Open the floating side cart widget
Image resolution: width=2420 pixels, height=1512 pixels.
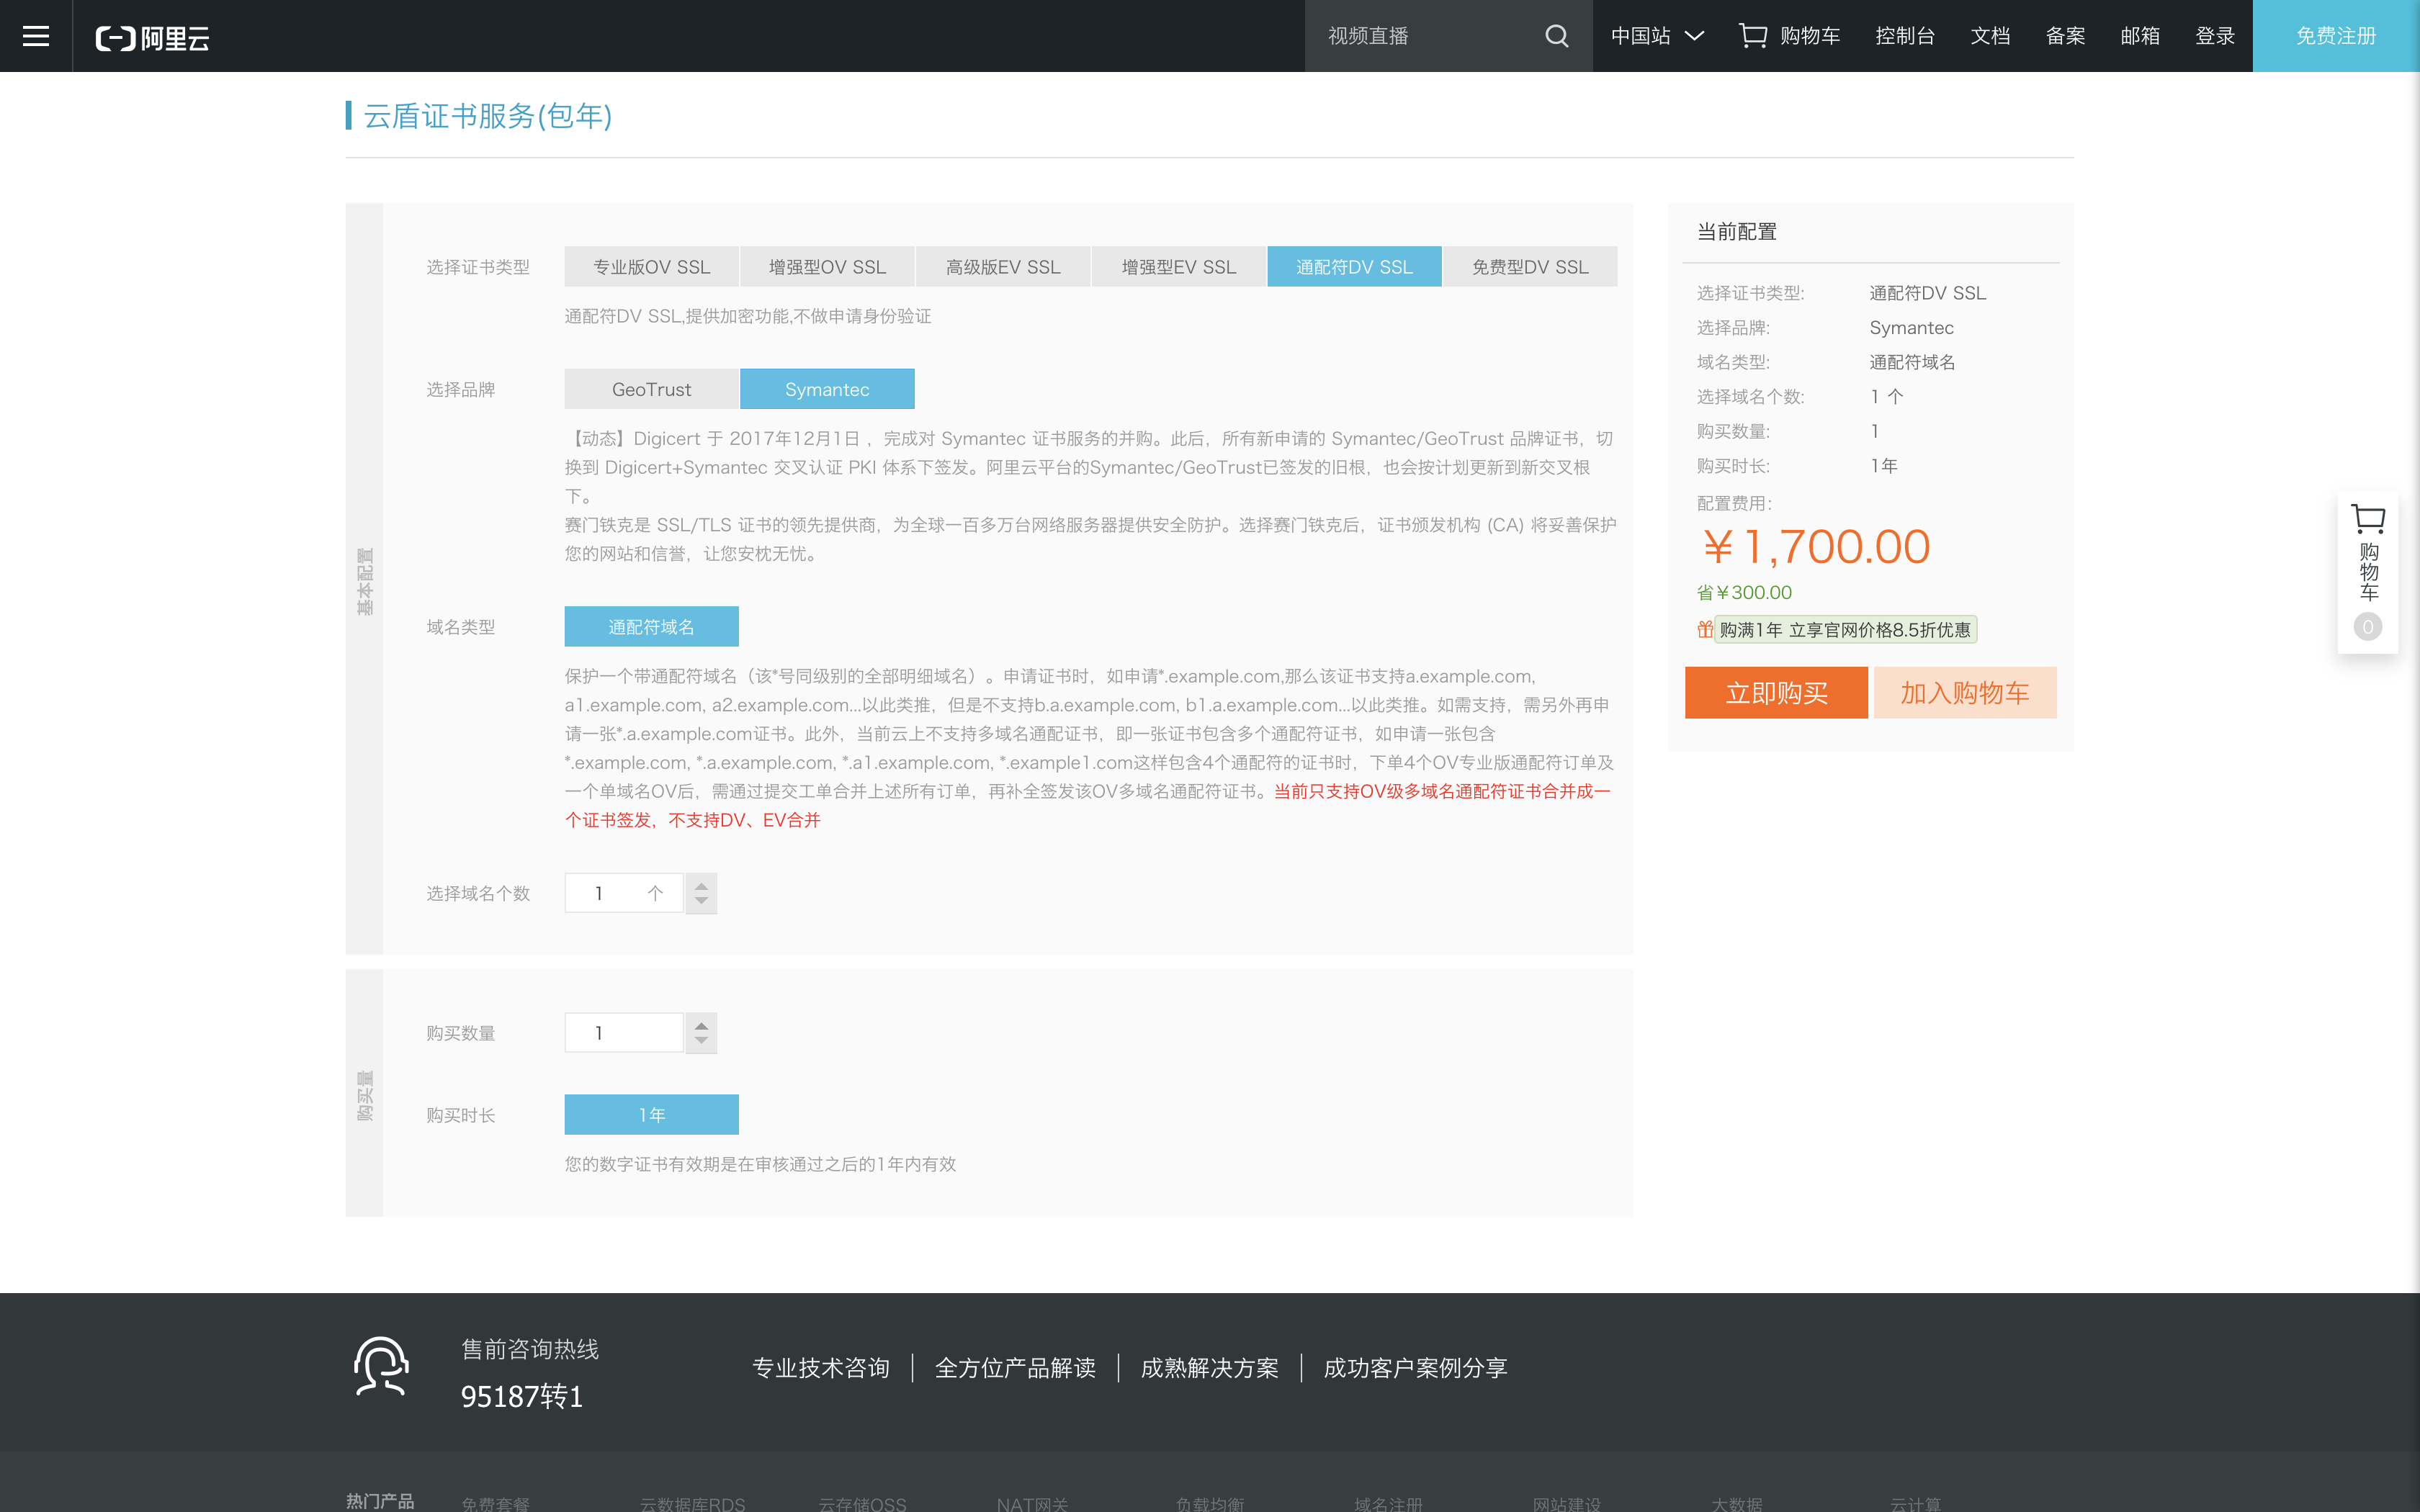pos(2367,572)
